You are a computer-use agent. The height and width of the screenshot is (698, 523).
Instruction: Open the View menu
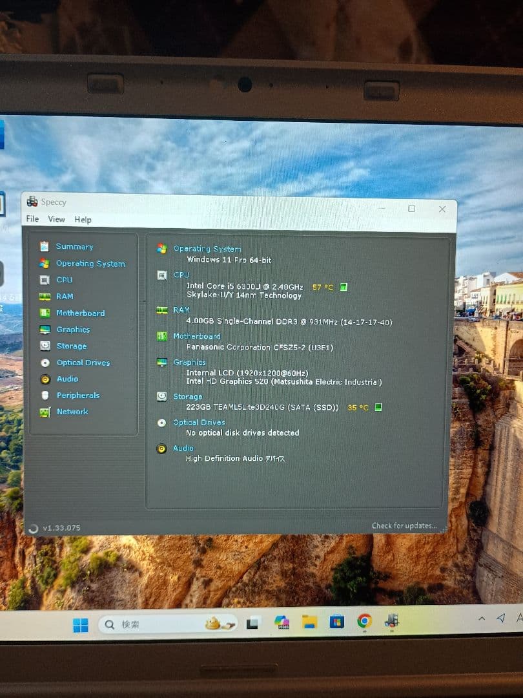56,219
